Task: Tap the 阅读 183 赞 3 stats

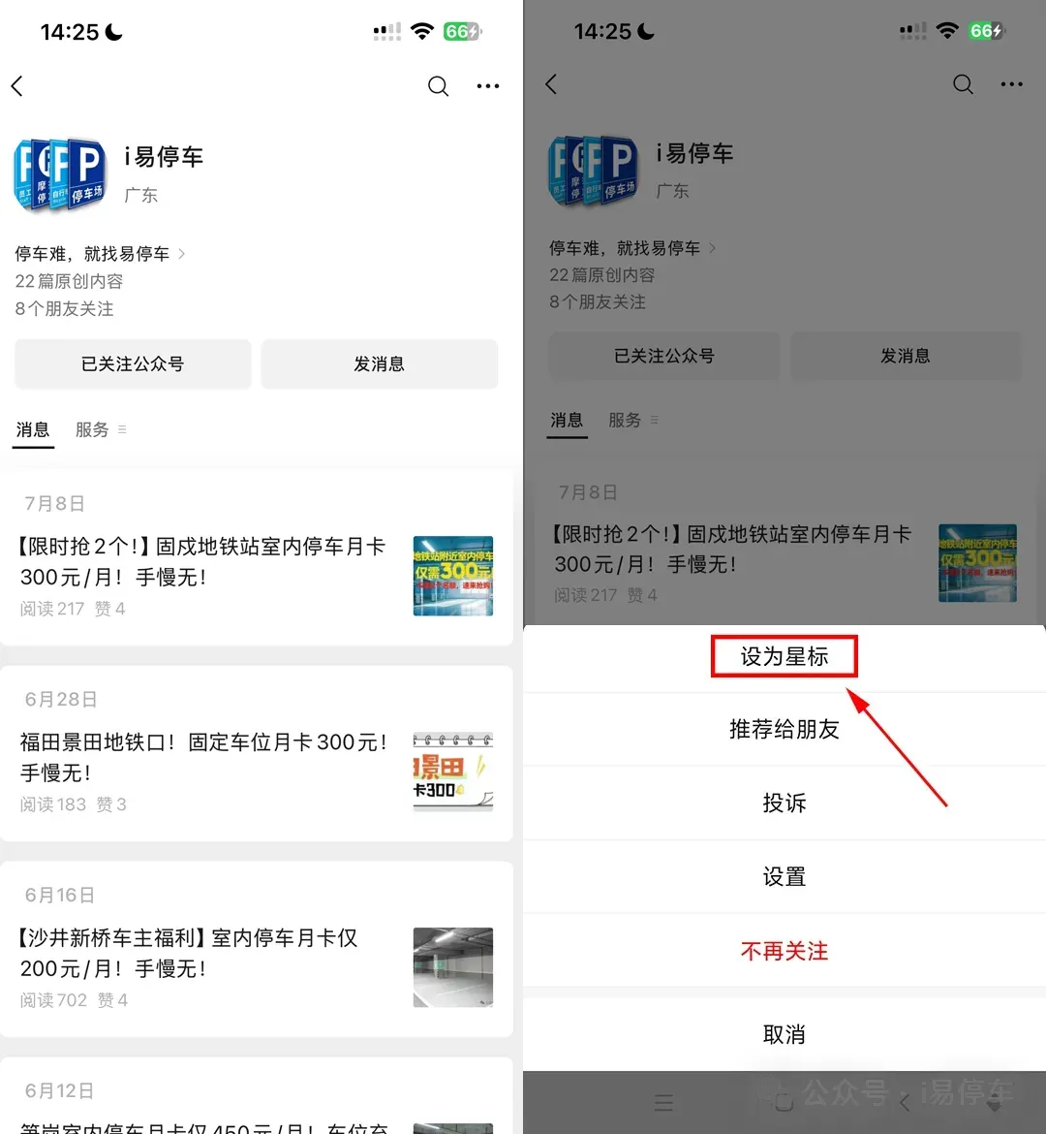Action: pyautogui.click(x=73, y=804)
